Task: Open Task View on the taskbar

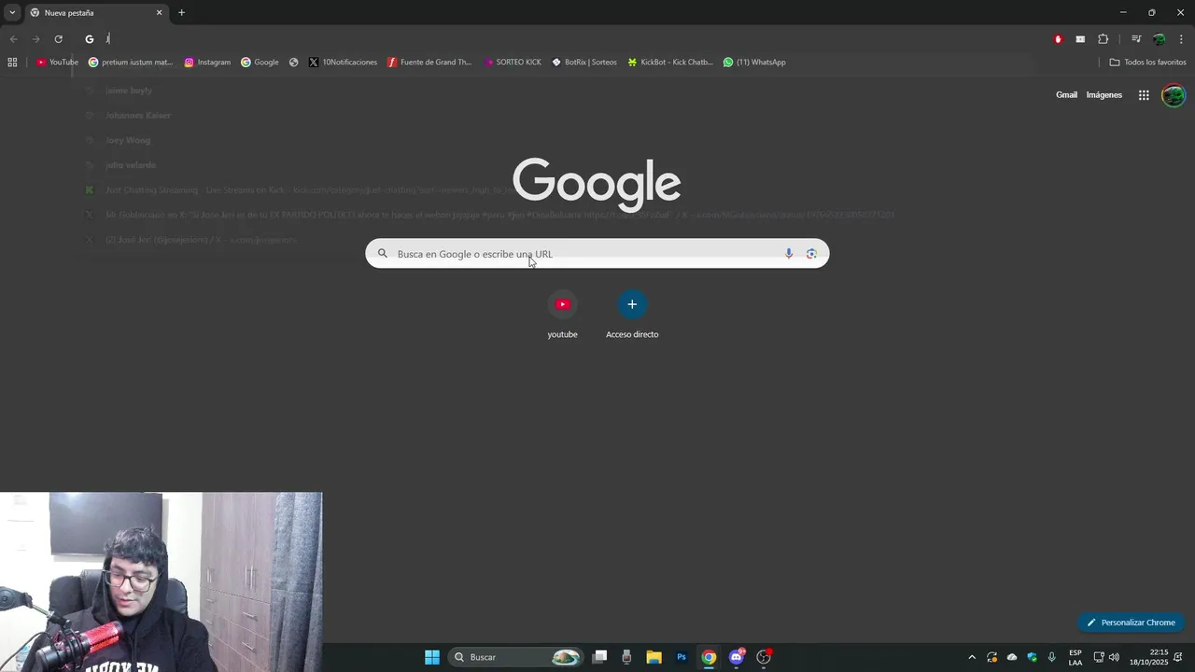Action: point(600,657)
